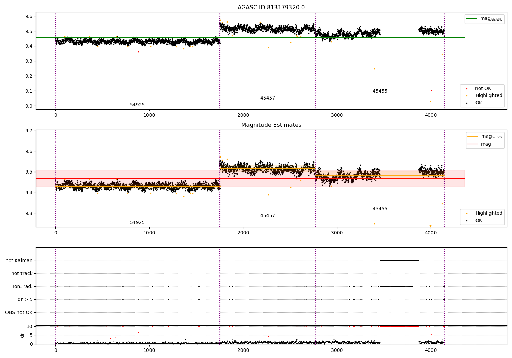Click the 45455 label in Magnitude Estimates plot
The image size is (512, 358).
pos(380,209)
